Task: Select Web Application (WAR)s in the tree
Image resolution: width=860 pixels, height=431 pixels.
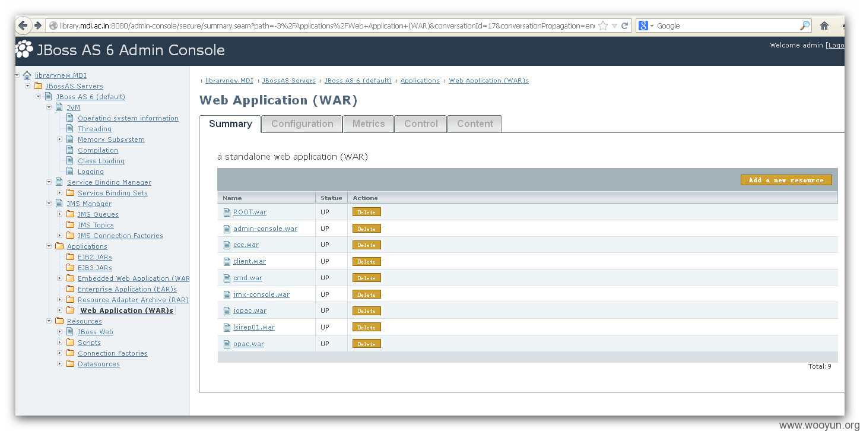Action: click(126, 310)
